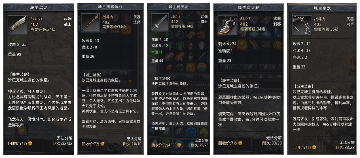The image size is (360, 158).
Task: Click the 一键分解 button behind 黯灭轮 tooltip
Action: [x=267, y=67]
